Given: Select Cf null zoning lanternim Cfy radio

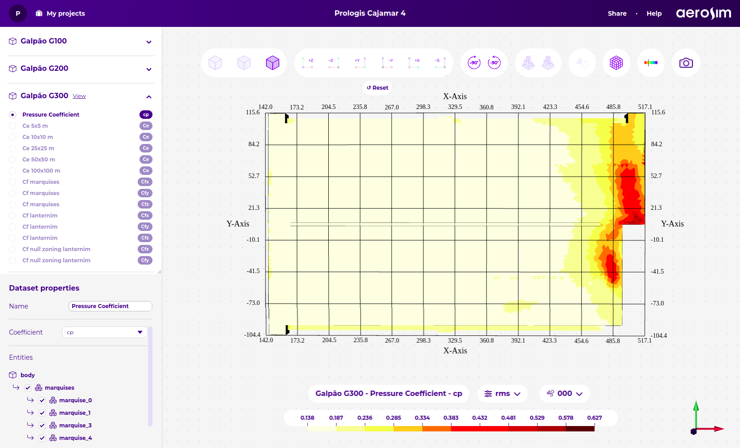Looking at the screenshot, I should pyautogui.click(x=13, y=261).
